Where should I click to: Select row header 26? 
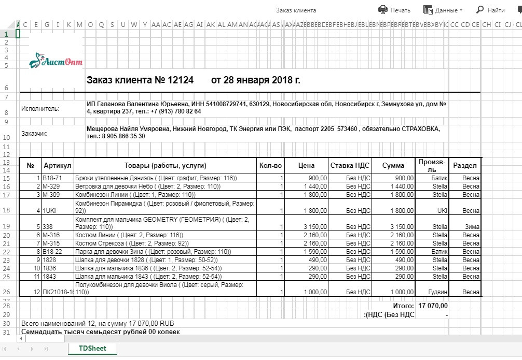pos(6,292)
